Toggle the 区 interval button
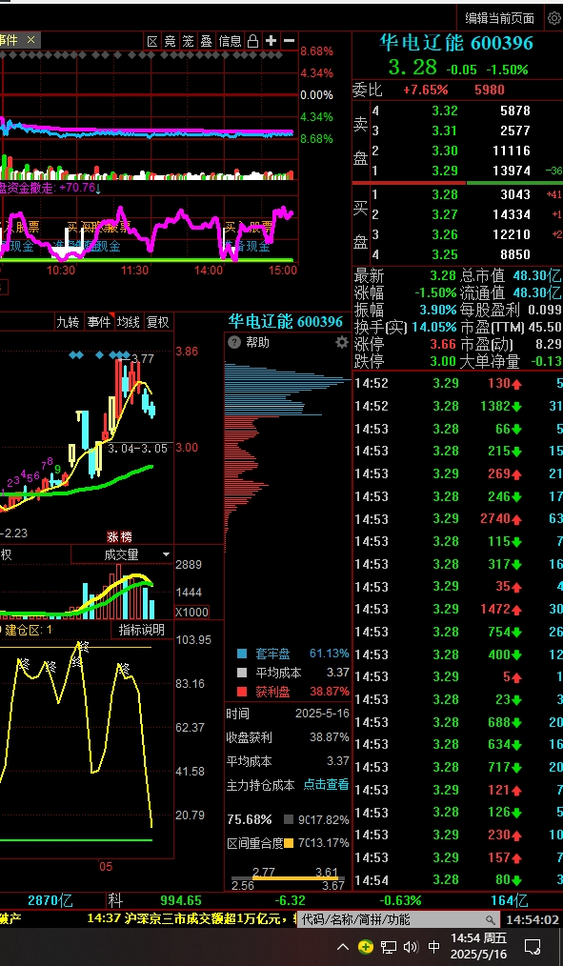Screen dimensions: 563x966 152,41
